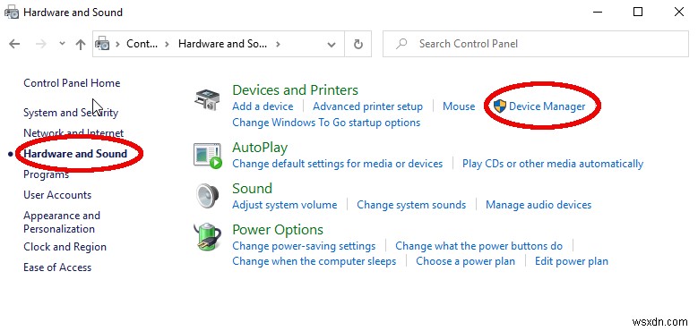The height and width of the screenshot is (331, 698).
Task: Click the Forward navigation arrow
Action: (41, 44)
